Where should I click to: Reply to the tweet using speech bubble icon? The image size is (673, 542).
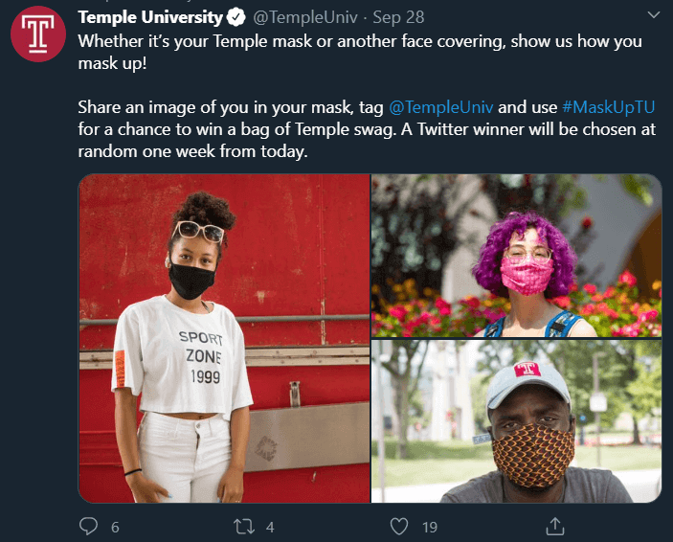click(88, 526)
